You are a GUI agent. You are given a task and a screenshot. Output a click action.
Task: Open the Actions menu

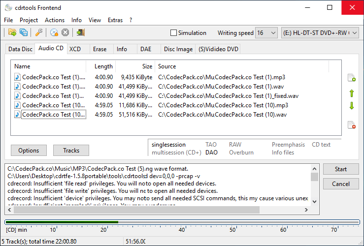click(55, 20)
